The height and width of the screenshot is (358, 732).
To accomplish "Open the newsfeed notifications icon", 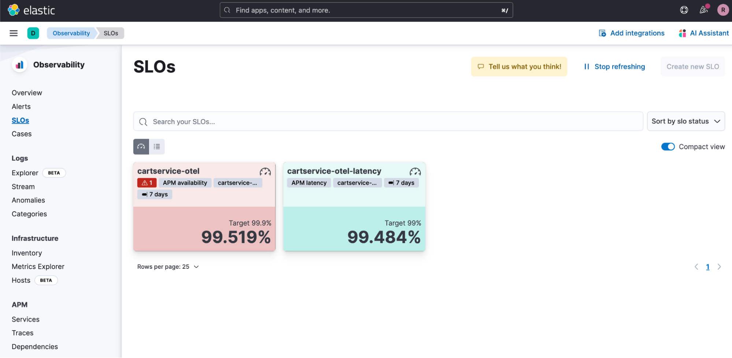I will 703,10.
